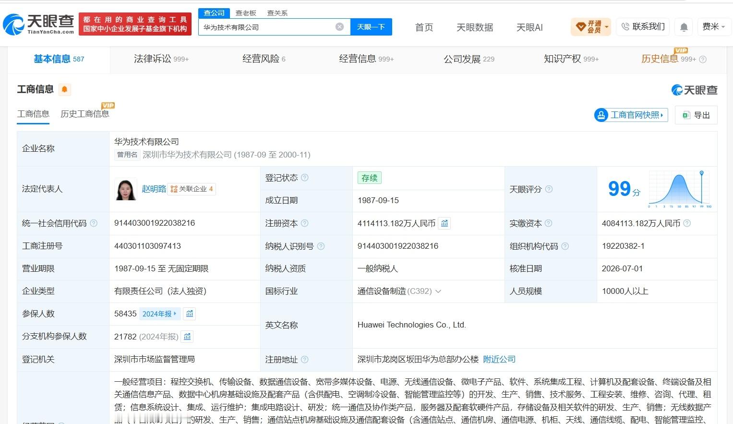This screenshot has height=424, width=733.
Task: Select the 历史工商信息 sub-tab
Action: (84, 114)
